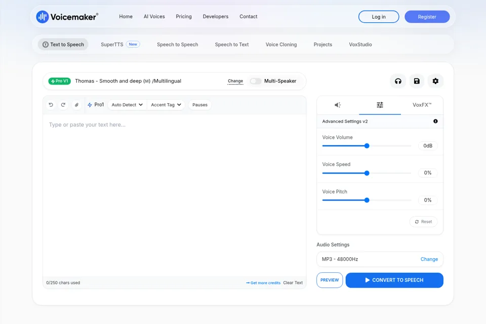The height and width of the screenshot is (324, 486).
Task: Click the PREVIEW button
Action: point(330,280)
